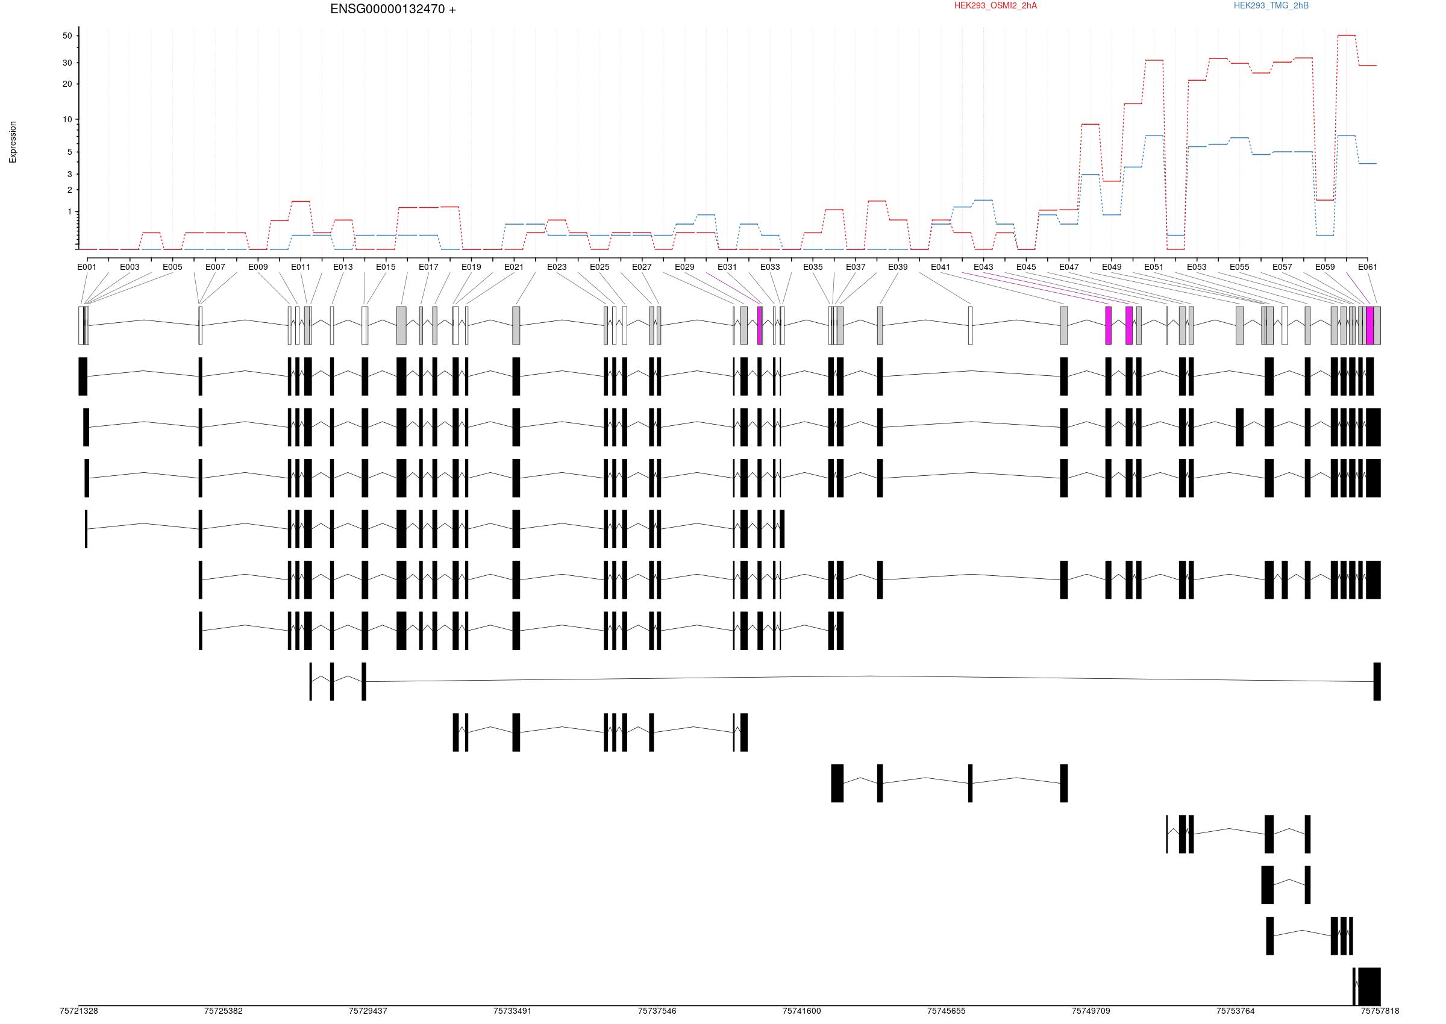The image size is (1446, 1024).
Task: Click exon label E035
Action: (x=813, y=267)
